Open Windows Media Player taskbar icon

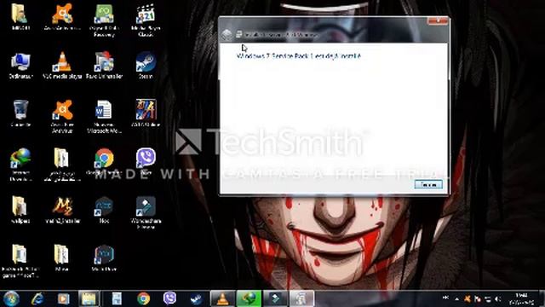tap(63, 298)
